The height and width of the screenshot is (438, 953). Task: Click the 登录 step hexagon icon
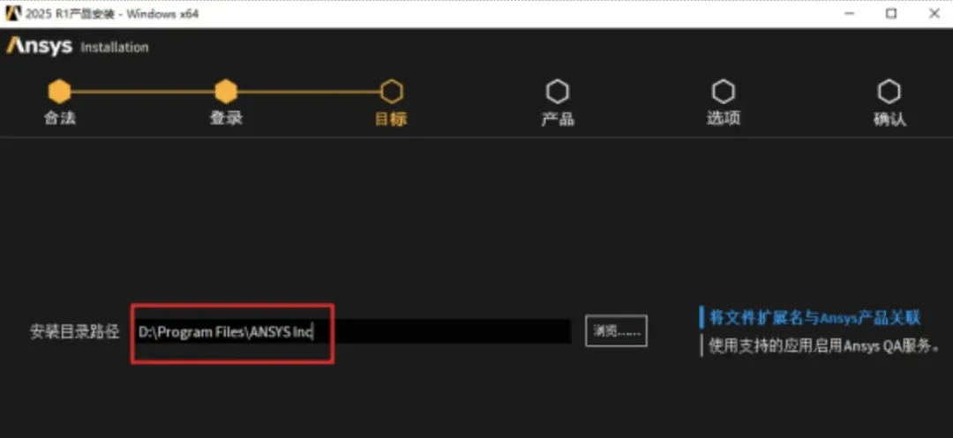click(226, 92)
